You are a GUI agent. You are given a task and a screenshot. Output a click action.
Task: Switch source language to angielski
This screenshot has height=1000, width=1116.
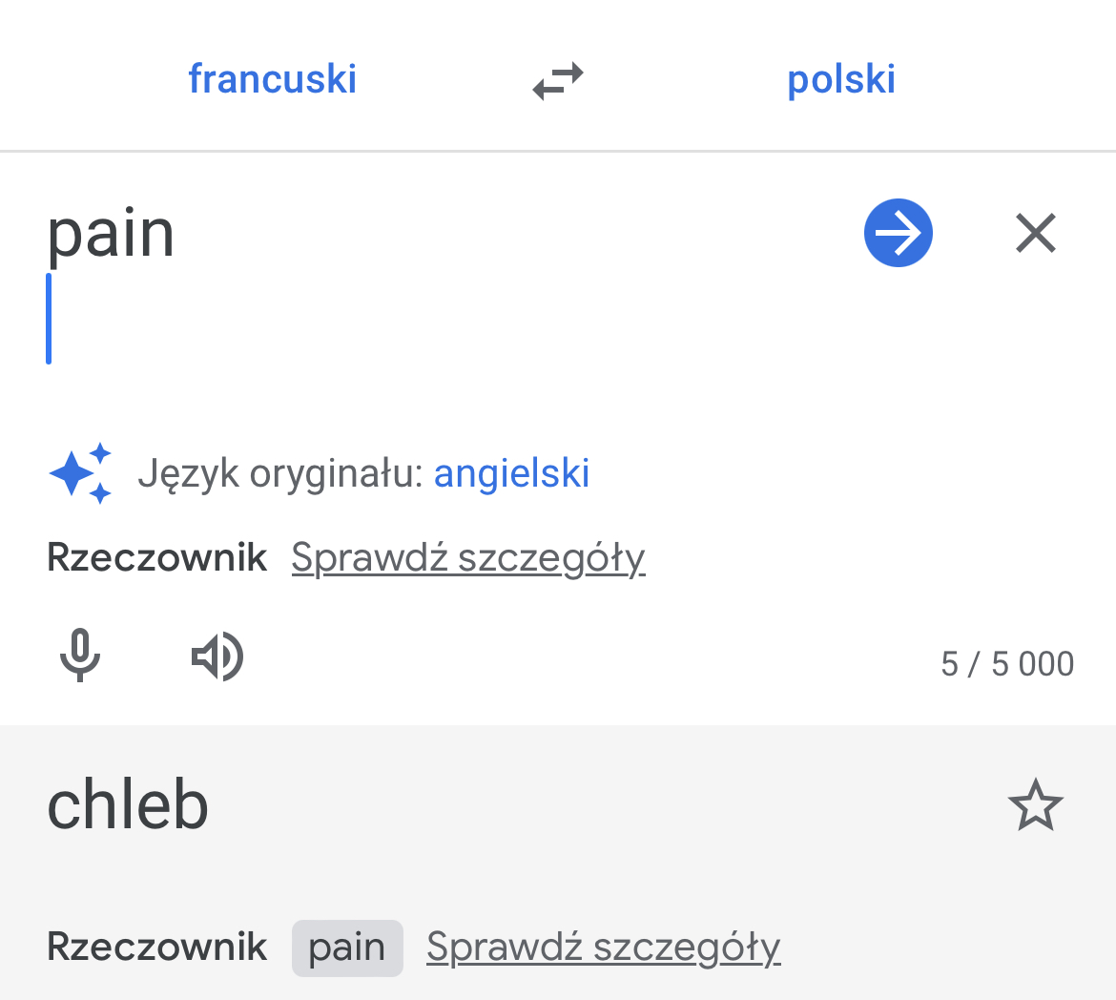tap(511, 473)
